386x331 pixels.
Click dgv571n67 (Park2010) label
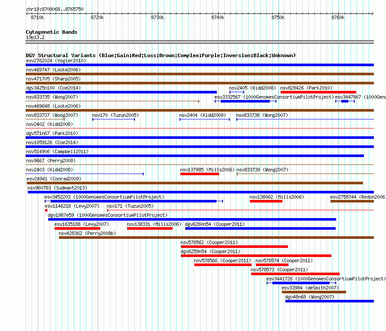pyautogui.click(x=52, y=133)
